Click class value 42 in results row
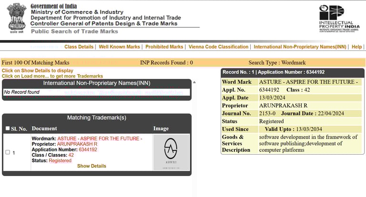366x197 pixels. [71, 155]
